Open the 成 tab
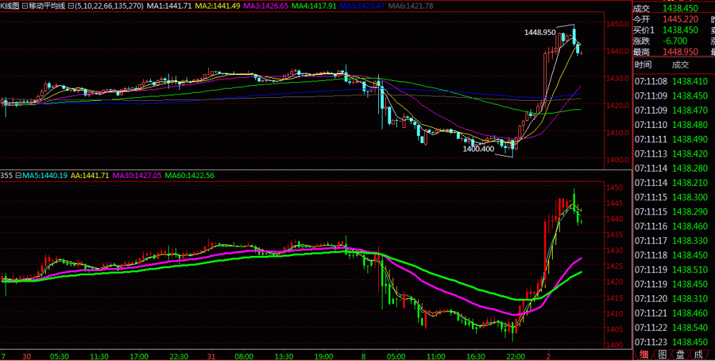This screenshot has height=361, width=715. tap(698, 354)
